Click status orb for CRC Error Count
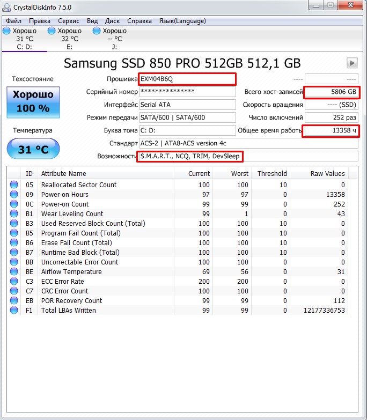 point(14,291)
